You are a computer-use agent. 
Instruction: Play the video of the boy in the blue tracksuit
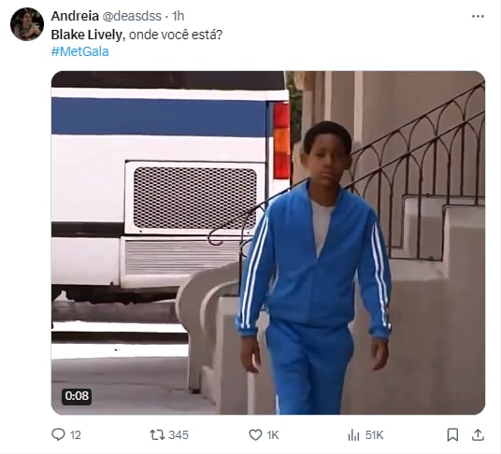pyautogui.click(x=268, y=243)
